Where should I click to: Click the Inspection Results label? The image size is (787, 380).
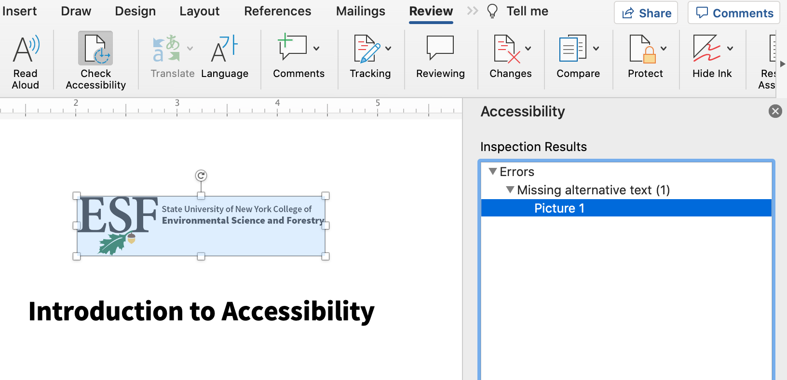click(x=533, y=147)
